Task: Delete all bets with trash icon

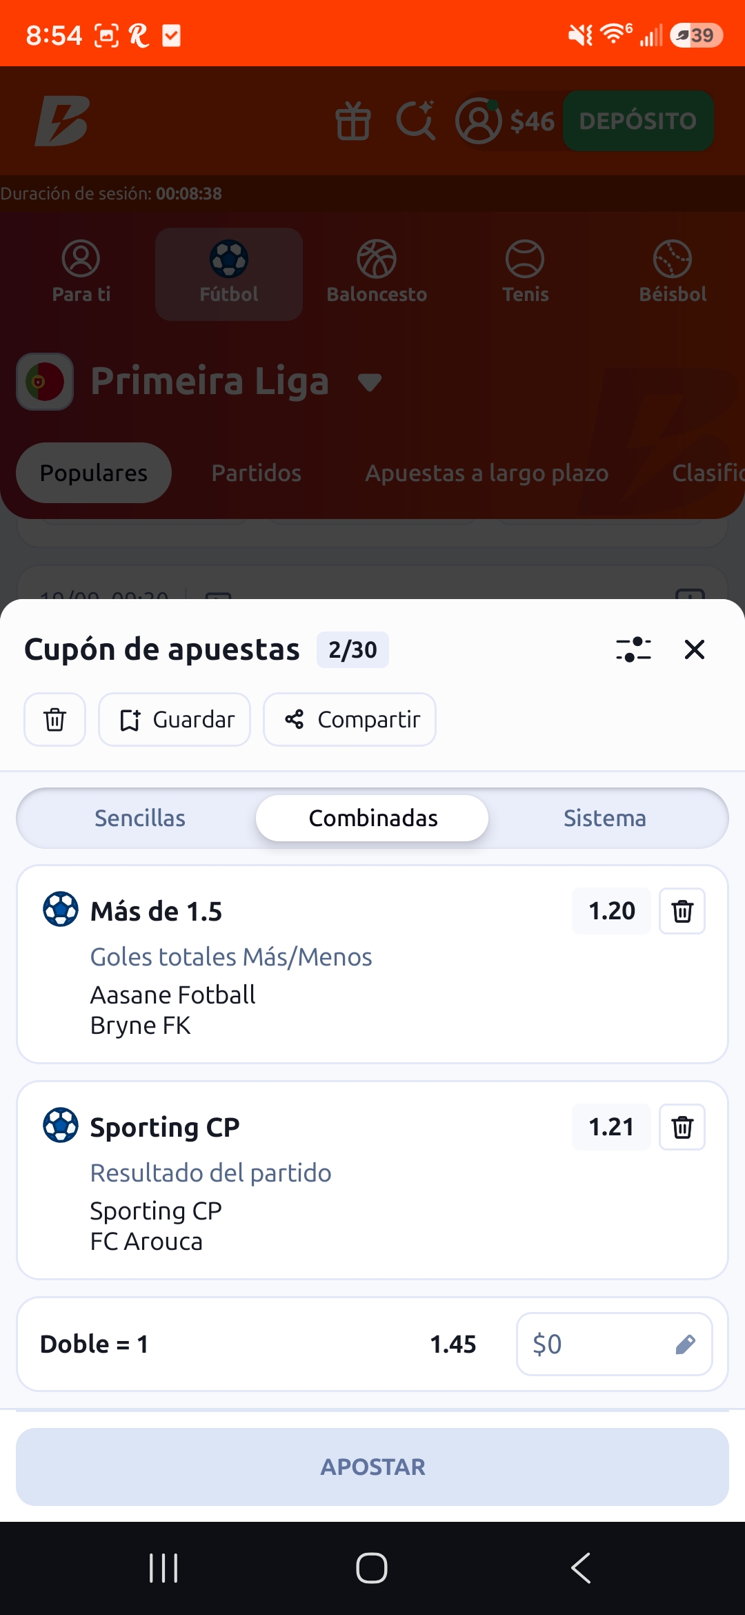Action: click(55, 719)
